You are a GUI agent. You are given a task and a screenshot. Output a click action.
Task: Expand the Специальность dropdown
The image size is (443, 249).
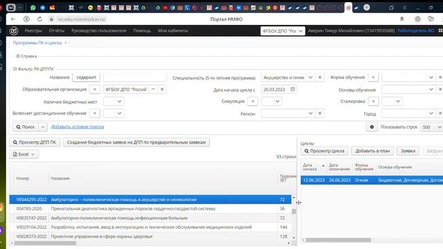point(311,77)
